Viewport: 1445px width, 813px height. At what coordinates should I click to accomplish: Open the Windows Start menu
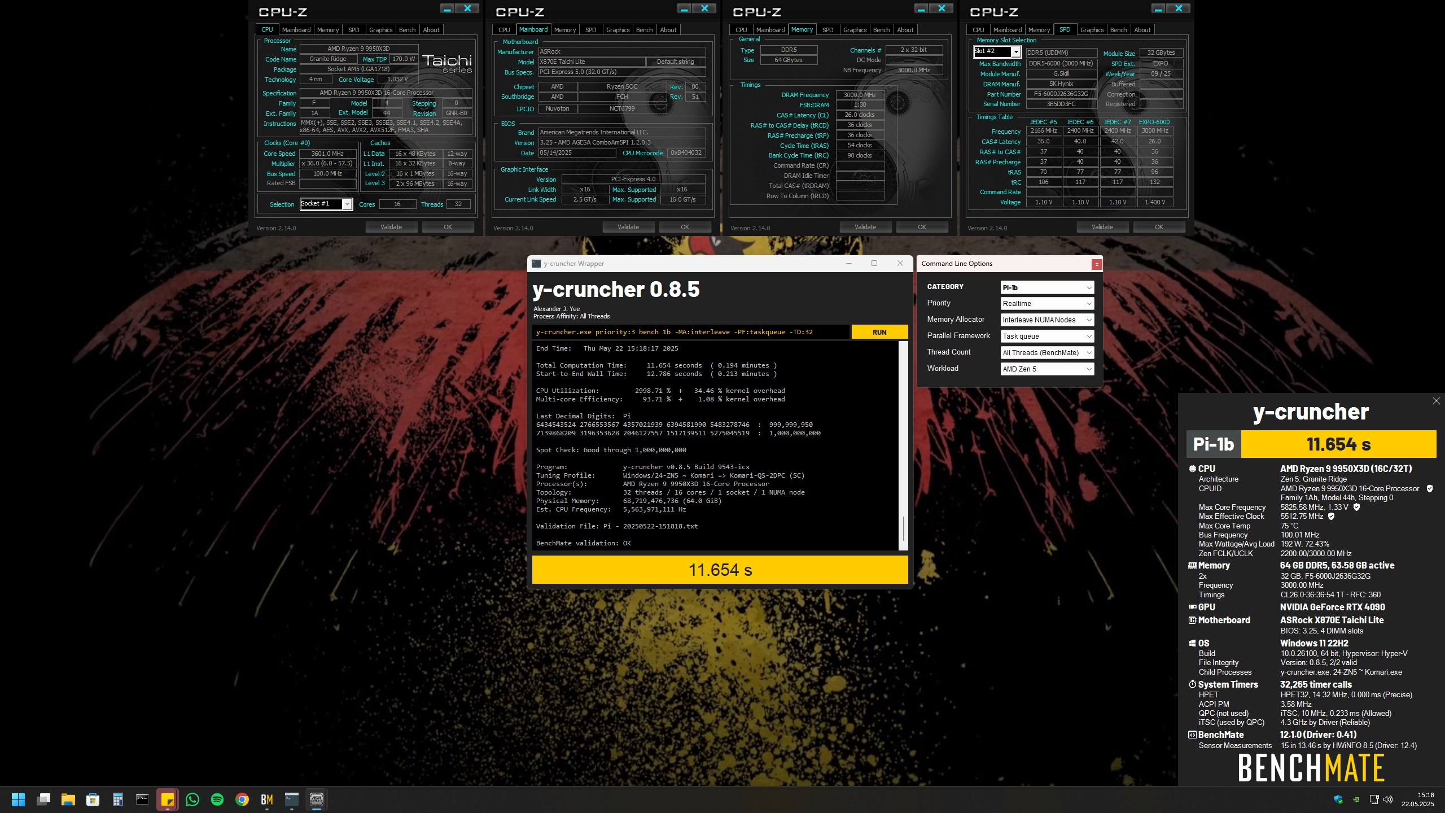click(x=18, y=799)
